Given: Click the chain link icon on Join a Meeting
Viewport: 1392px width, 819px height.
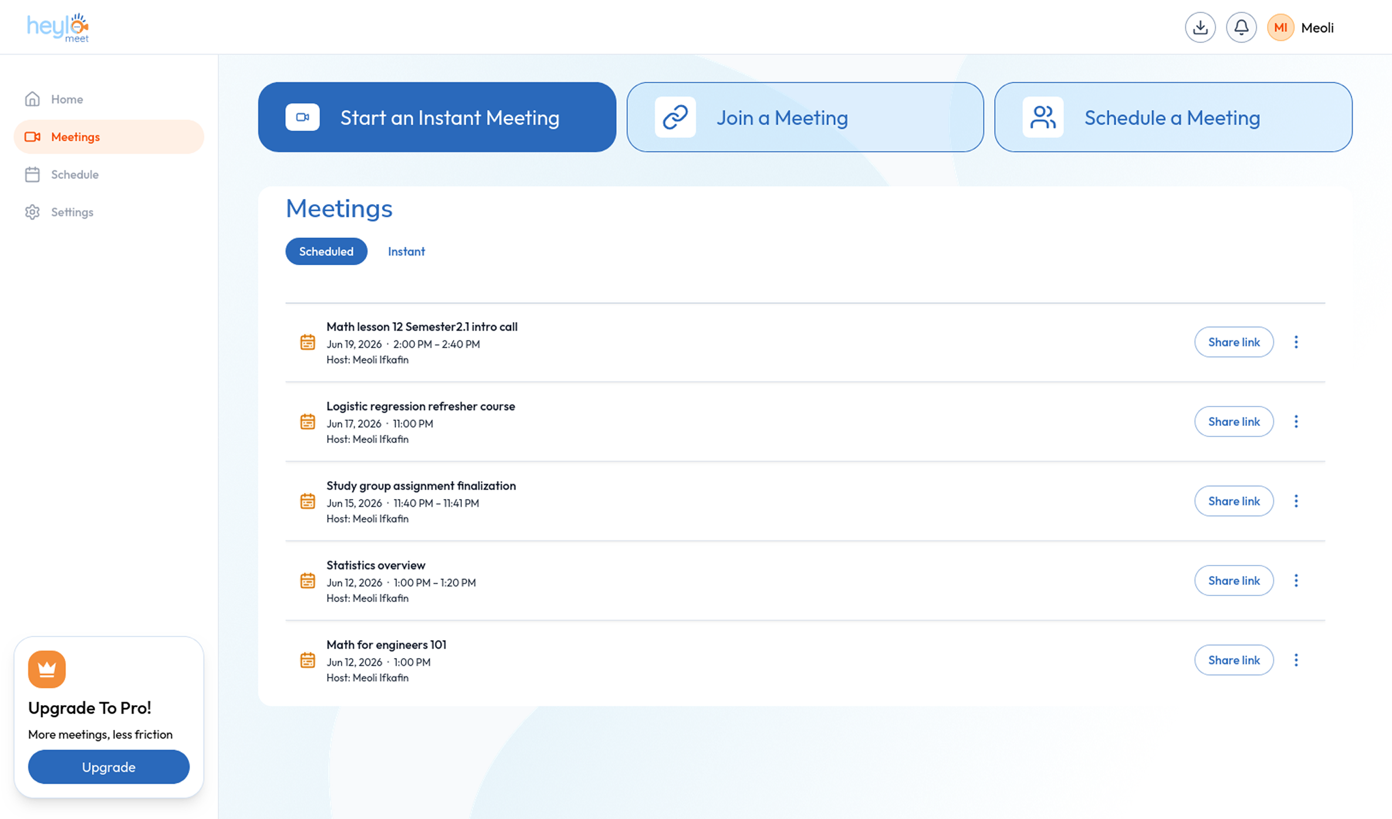Looking at the screenshot, I should [x=675, y=117].
